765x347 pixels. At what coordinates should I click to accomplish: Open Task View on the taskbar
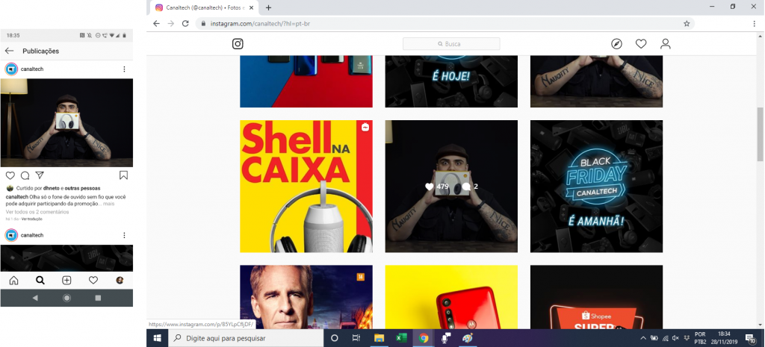[x=356, y=338]
